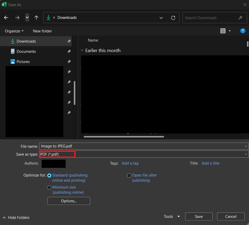The height and width of the screenshot is (225, 249).
Task: Click Add a title link
Action: click(x=211, y=163)
